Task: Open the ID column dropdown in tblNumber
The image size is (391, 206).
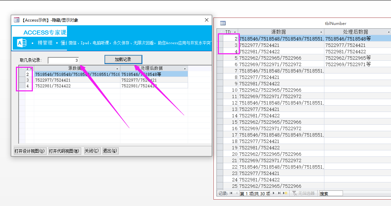Action: coord(235,32)
